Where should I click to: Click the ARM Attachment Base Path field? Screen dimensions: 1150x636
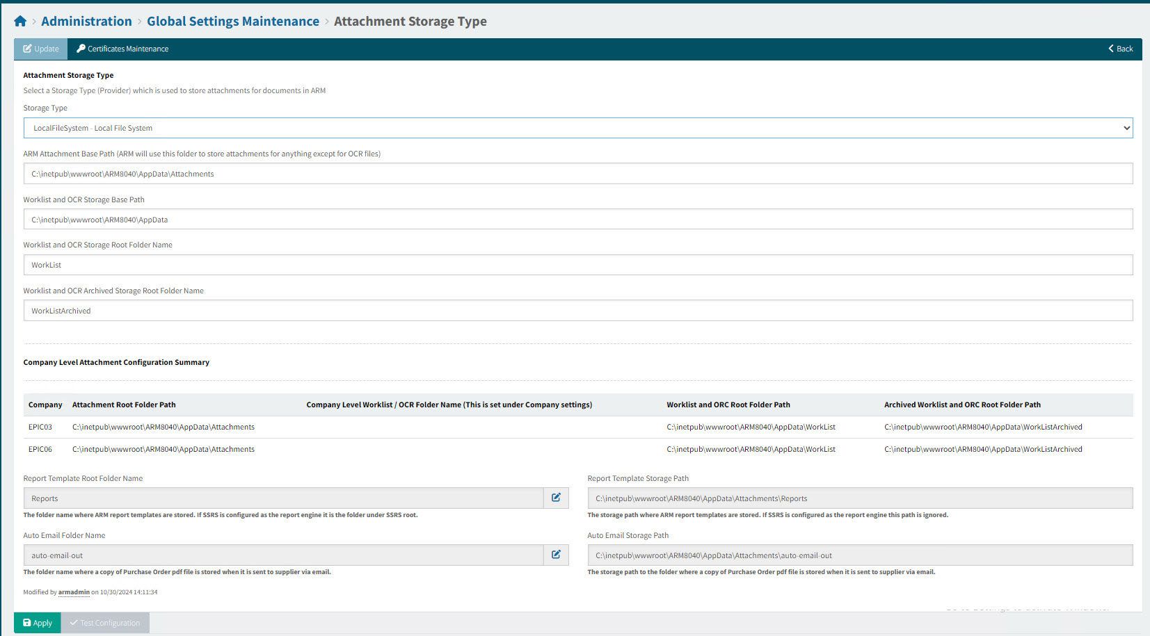[577, 174]
